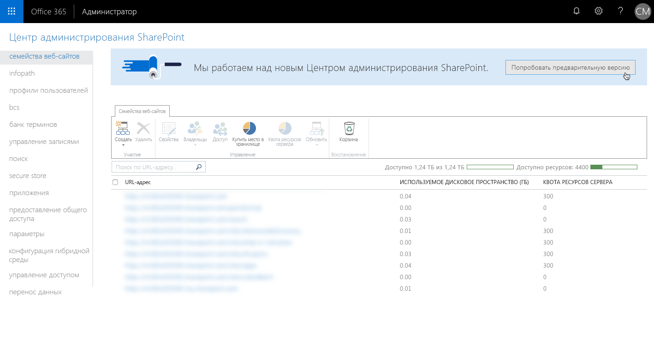Open the settings gear in the header
This screenshot has width=654, height=346.
pyautogui.click(x=599, y=12)
